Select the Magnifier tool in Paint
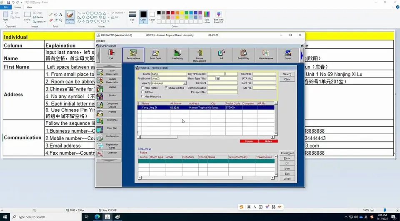Image resolution: width=400 pixels, height=221 pixels. point(61,20)
